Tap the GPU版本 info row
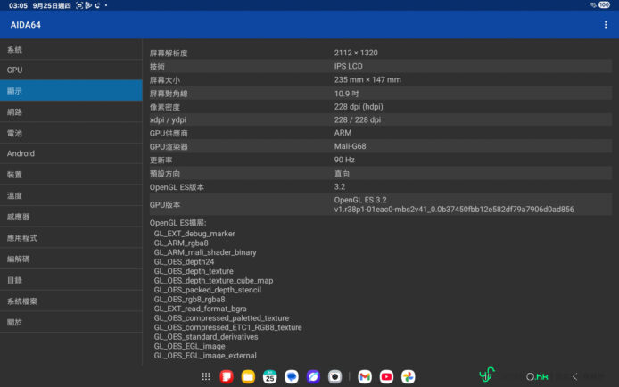 (379, 205)
